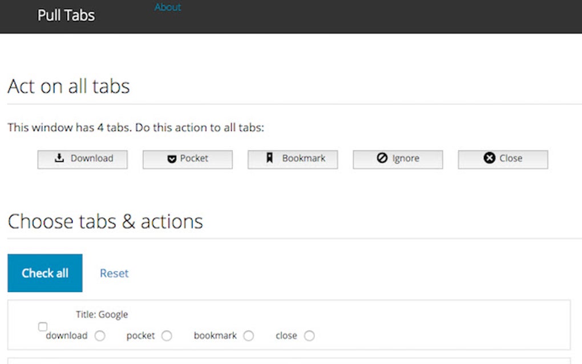582x364 pixels.
Task: Click the Close X circle icon
Action: point(489,159)
